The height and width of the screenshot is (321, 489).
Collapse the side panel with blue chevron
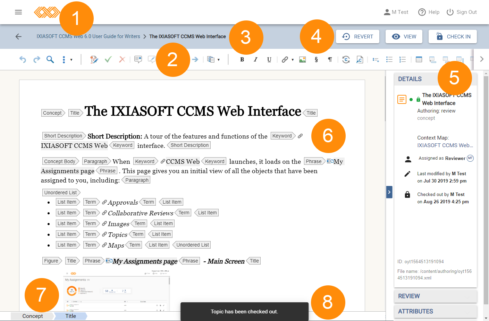pyautogui.click(x=389, y=192)
